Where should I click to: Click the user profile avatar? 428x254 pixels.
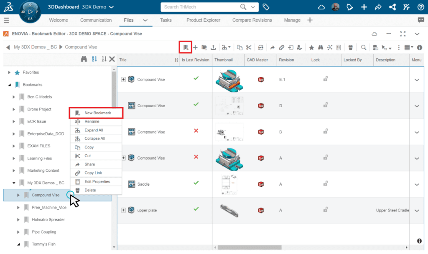(x=336, y=7)
